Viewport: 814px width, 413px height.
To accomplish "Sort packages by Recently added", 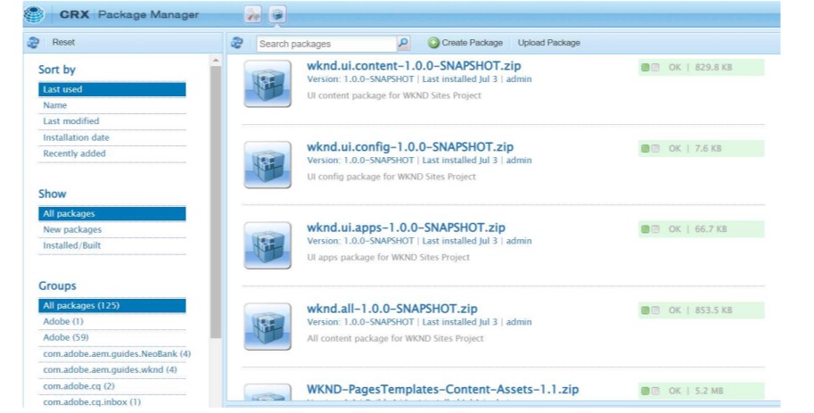I will 111,153.
